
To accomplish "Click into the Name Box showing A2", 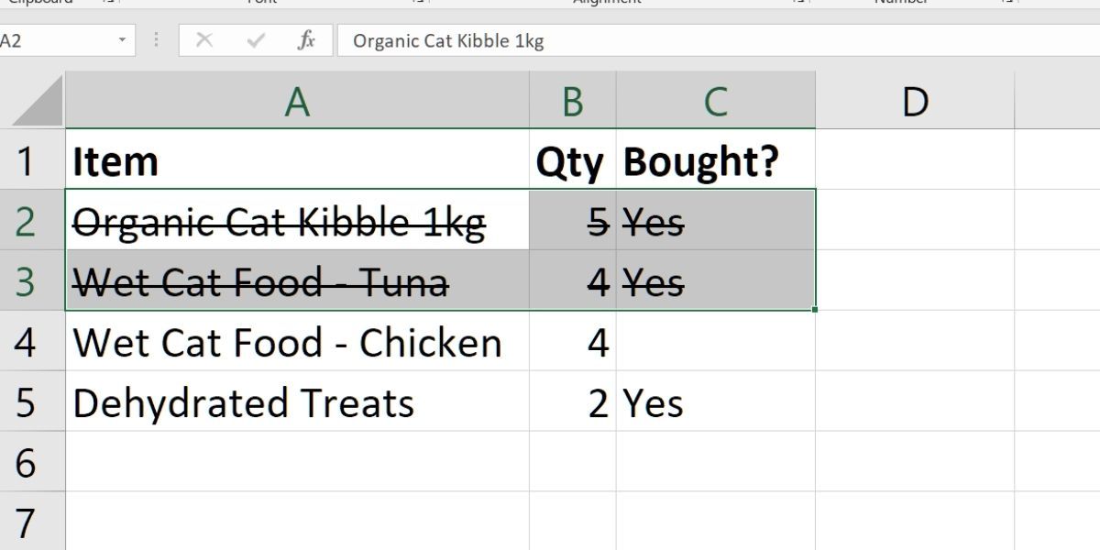I will pos(55,40).
